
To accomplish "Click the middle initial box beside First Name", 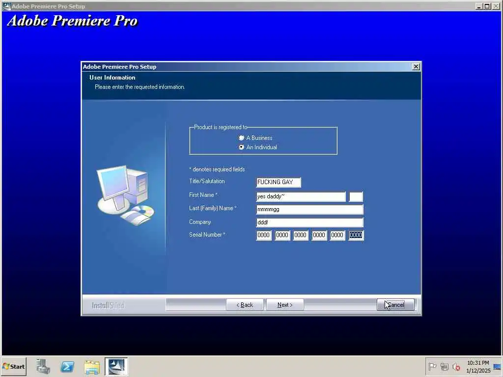I will click(x=356, y=196).
